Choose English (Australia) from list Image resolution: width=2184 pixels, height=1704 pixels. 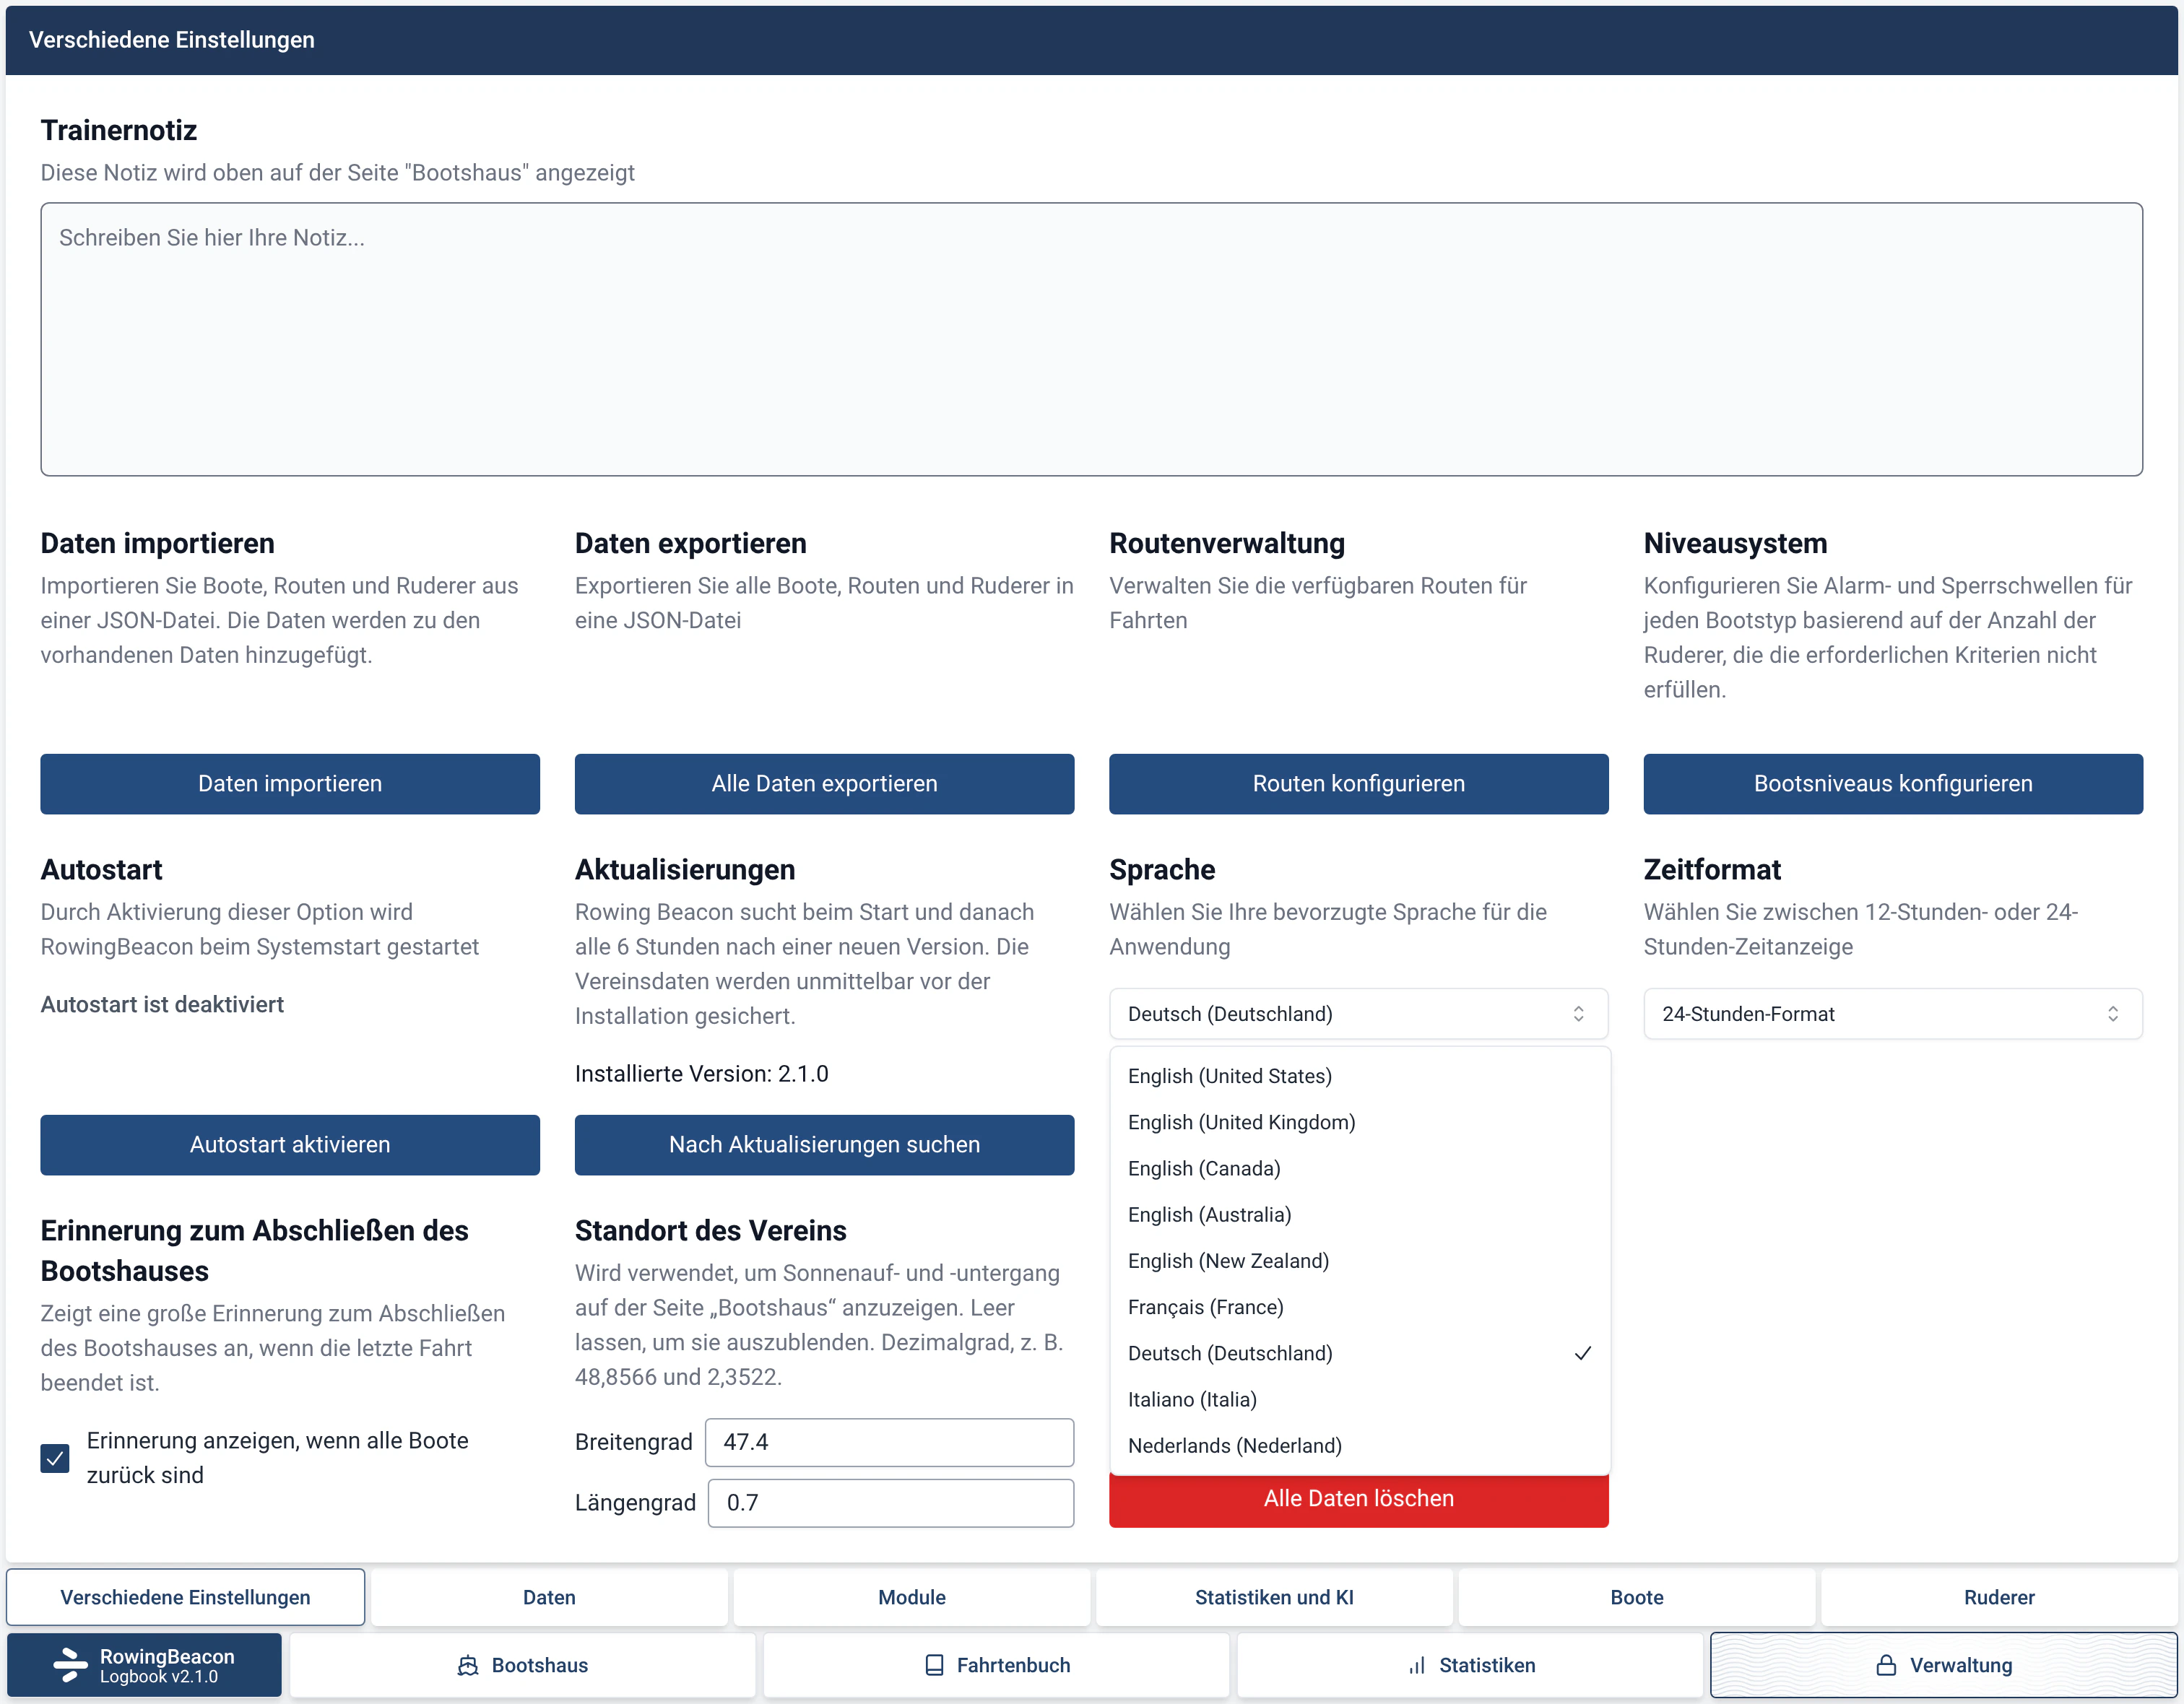point(1360,1214)
